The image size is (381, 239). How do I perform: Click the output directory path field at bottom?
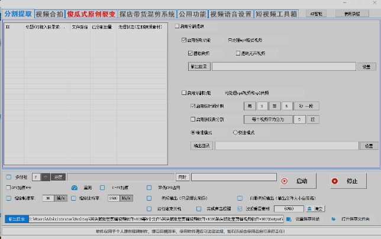point(154,219)
